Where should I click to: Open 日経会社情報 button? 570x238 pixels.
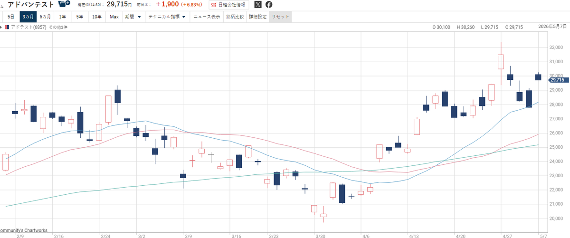click(x=229, y=5)
